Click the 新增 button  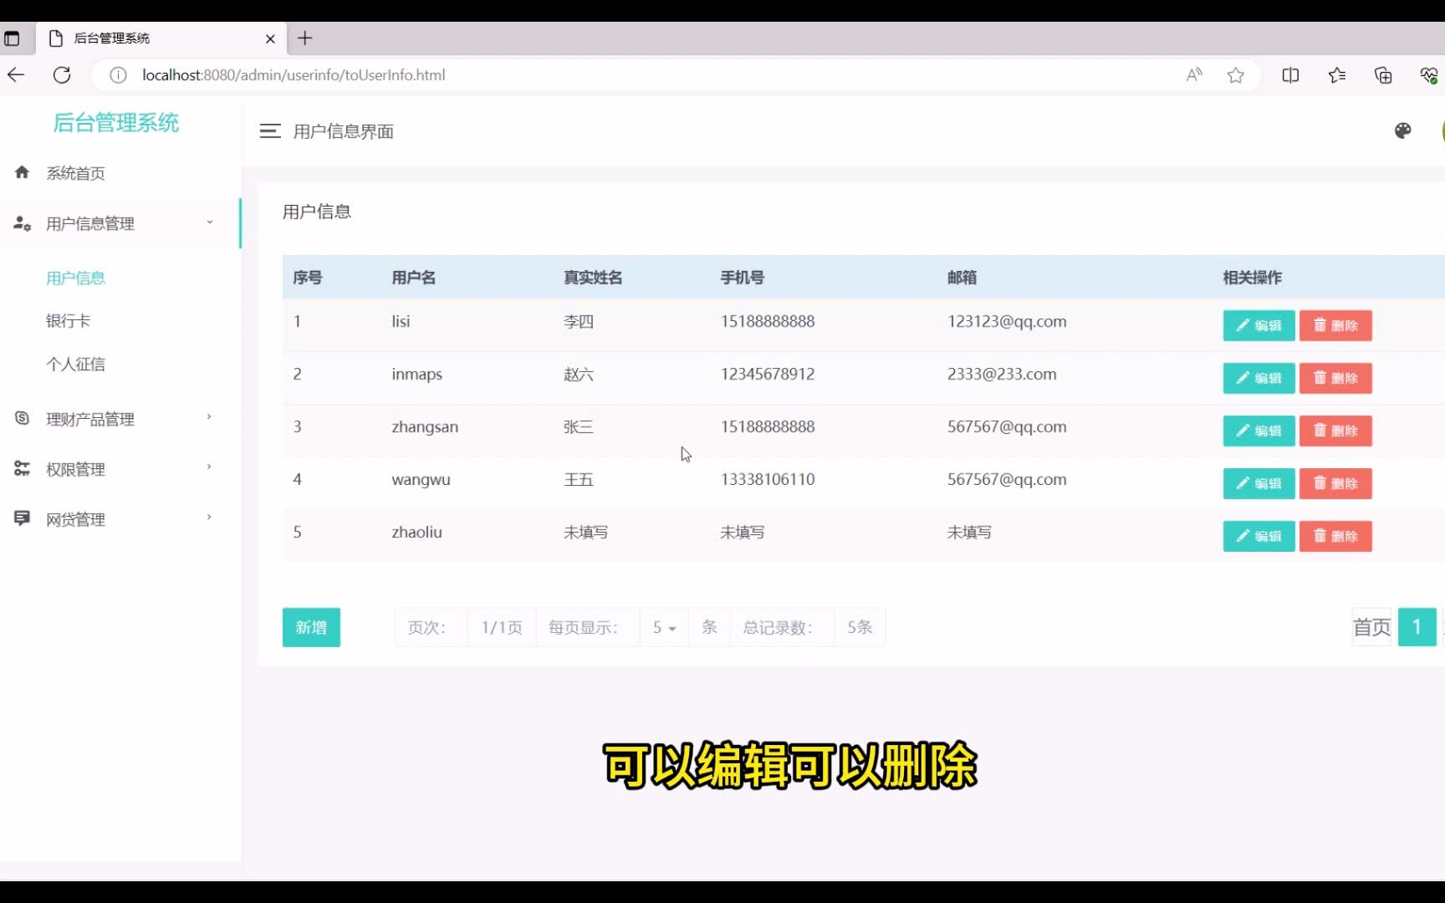311,627
